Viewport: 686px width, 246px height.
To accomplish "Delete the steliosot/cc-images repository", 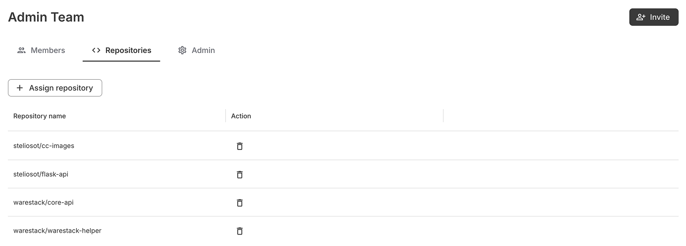I will point(240,146).
